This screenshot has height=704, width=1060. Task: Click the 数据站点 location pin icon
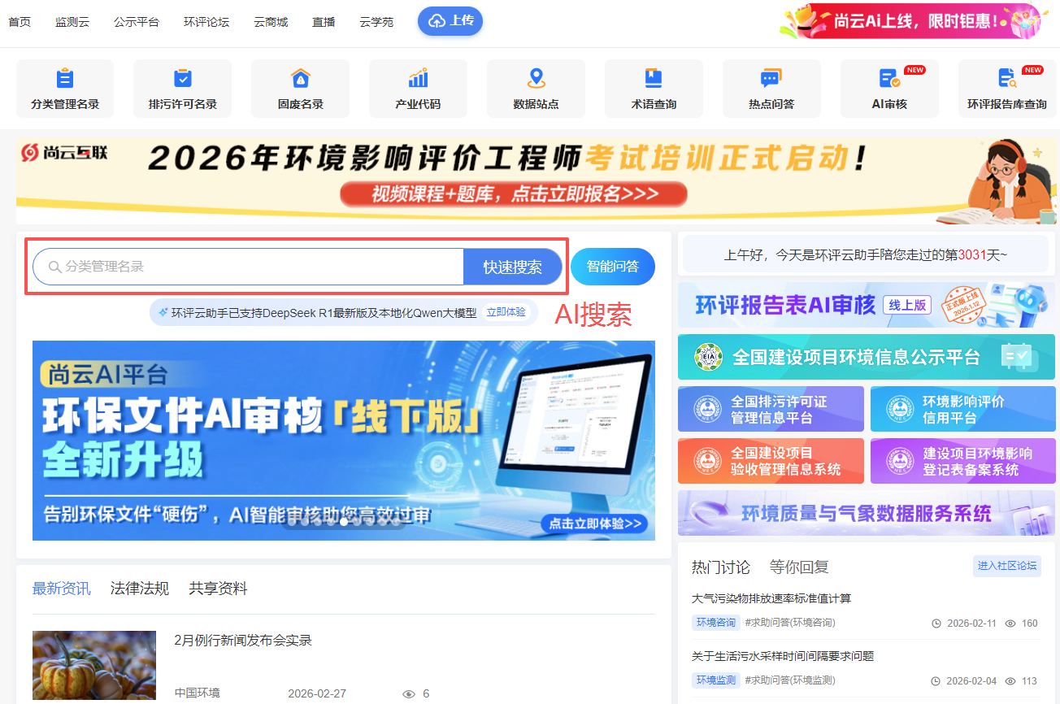[536, 79]
